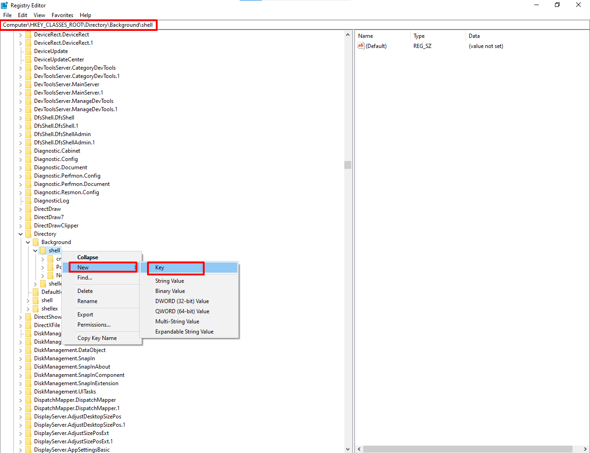Image resolution: width=590 pixels, height=453 pixels.
Task: Click the DeviceUpdate folder icon
Action: [28, 51]
